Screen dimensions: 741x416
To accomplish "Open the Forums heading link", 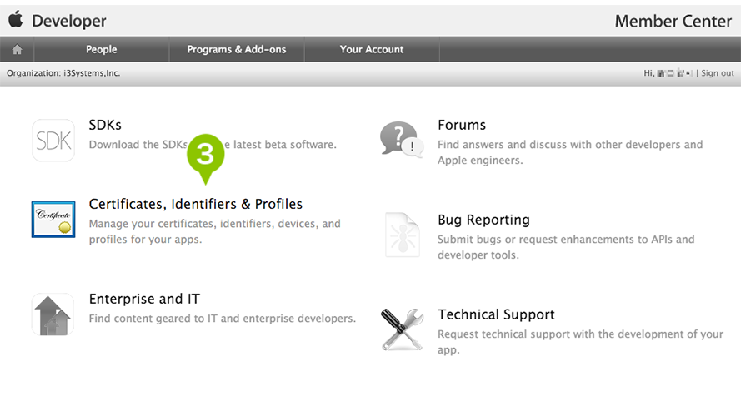I will coord(462,125).
